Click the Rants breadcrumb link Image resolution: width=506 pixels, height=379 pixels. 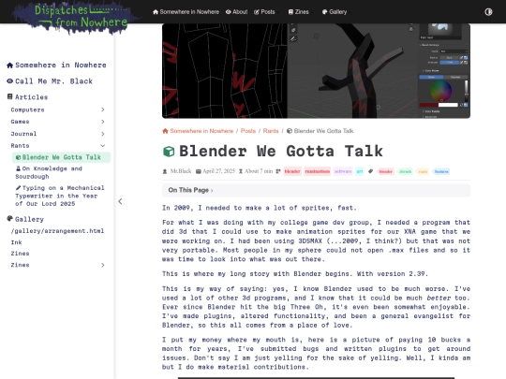[x=271, y=131]
